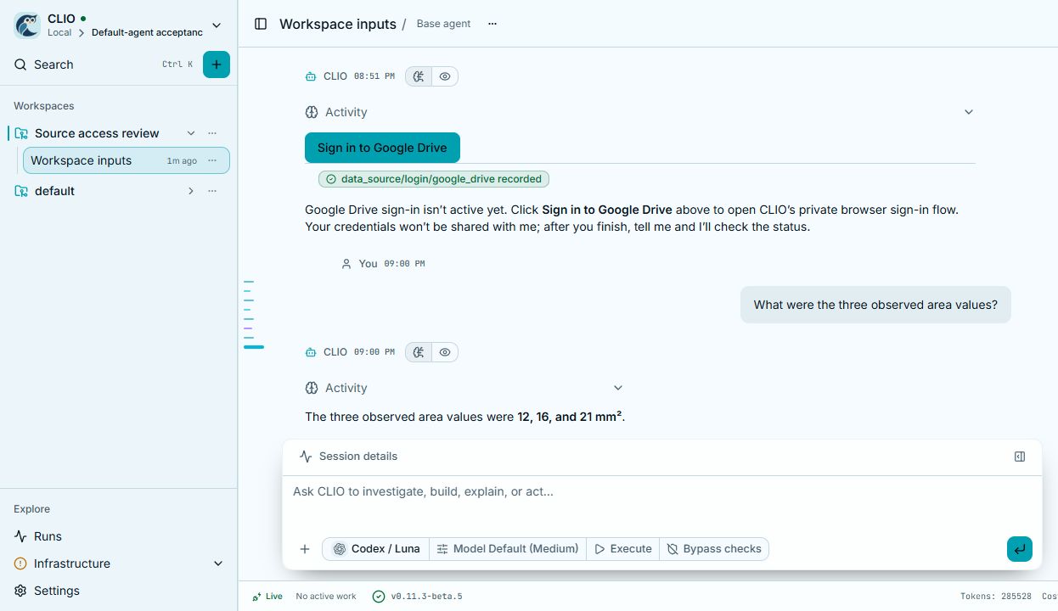Click the Runs pulse icon
This screenshot has height=611, width=1058.
click(x=20, y=536)
